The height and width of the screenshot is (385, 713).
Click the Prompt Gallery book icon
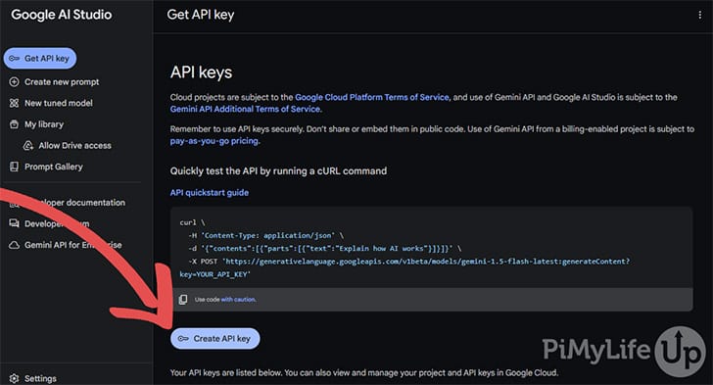14,167
